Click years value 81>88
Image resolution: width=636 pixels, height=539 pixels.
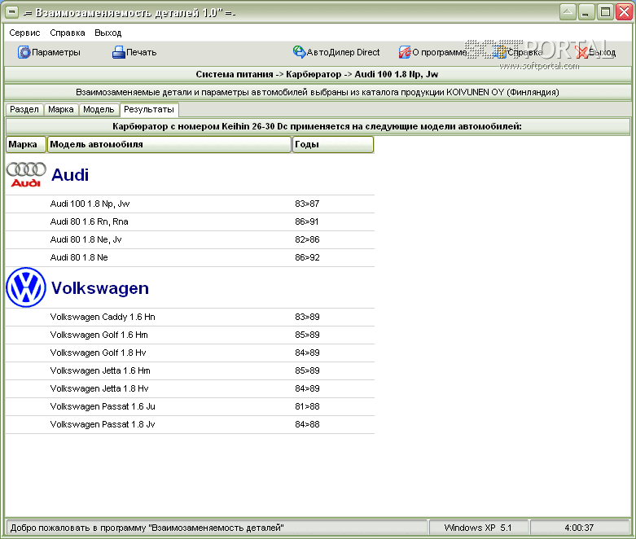(307, 406)
